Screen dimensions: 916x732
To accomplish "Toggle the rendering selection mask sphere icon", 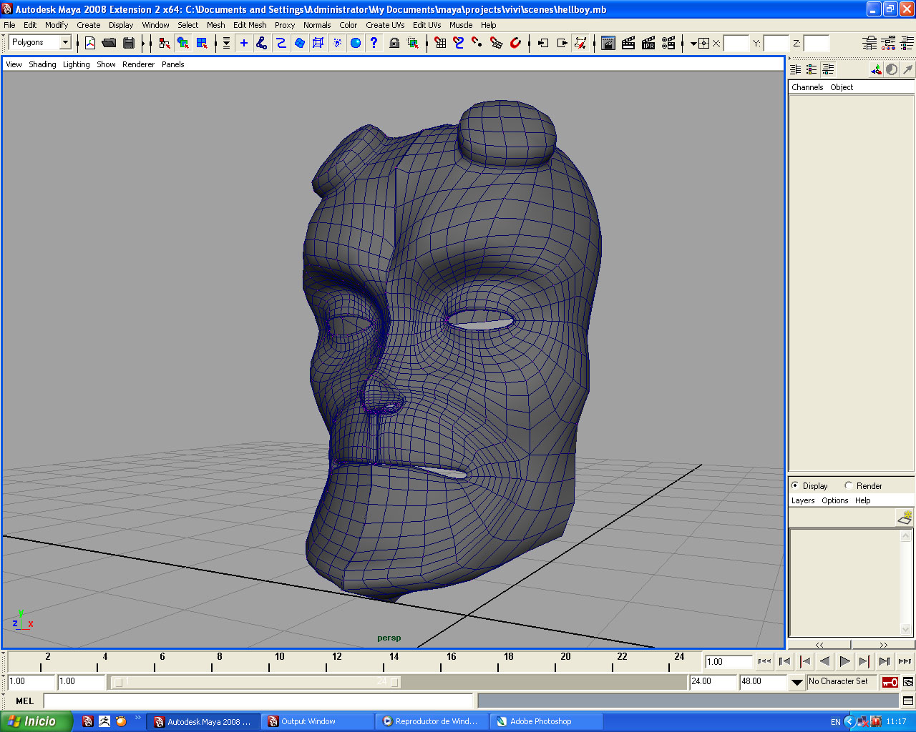I will (356, 43).
